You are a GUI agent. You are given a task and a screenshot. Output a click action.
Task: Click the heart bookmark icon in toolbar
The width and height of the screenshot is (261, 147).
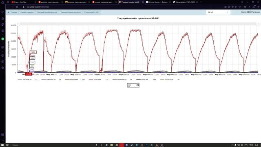click(240, 7)
